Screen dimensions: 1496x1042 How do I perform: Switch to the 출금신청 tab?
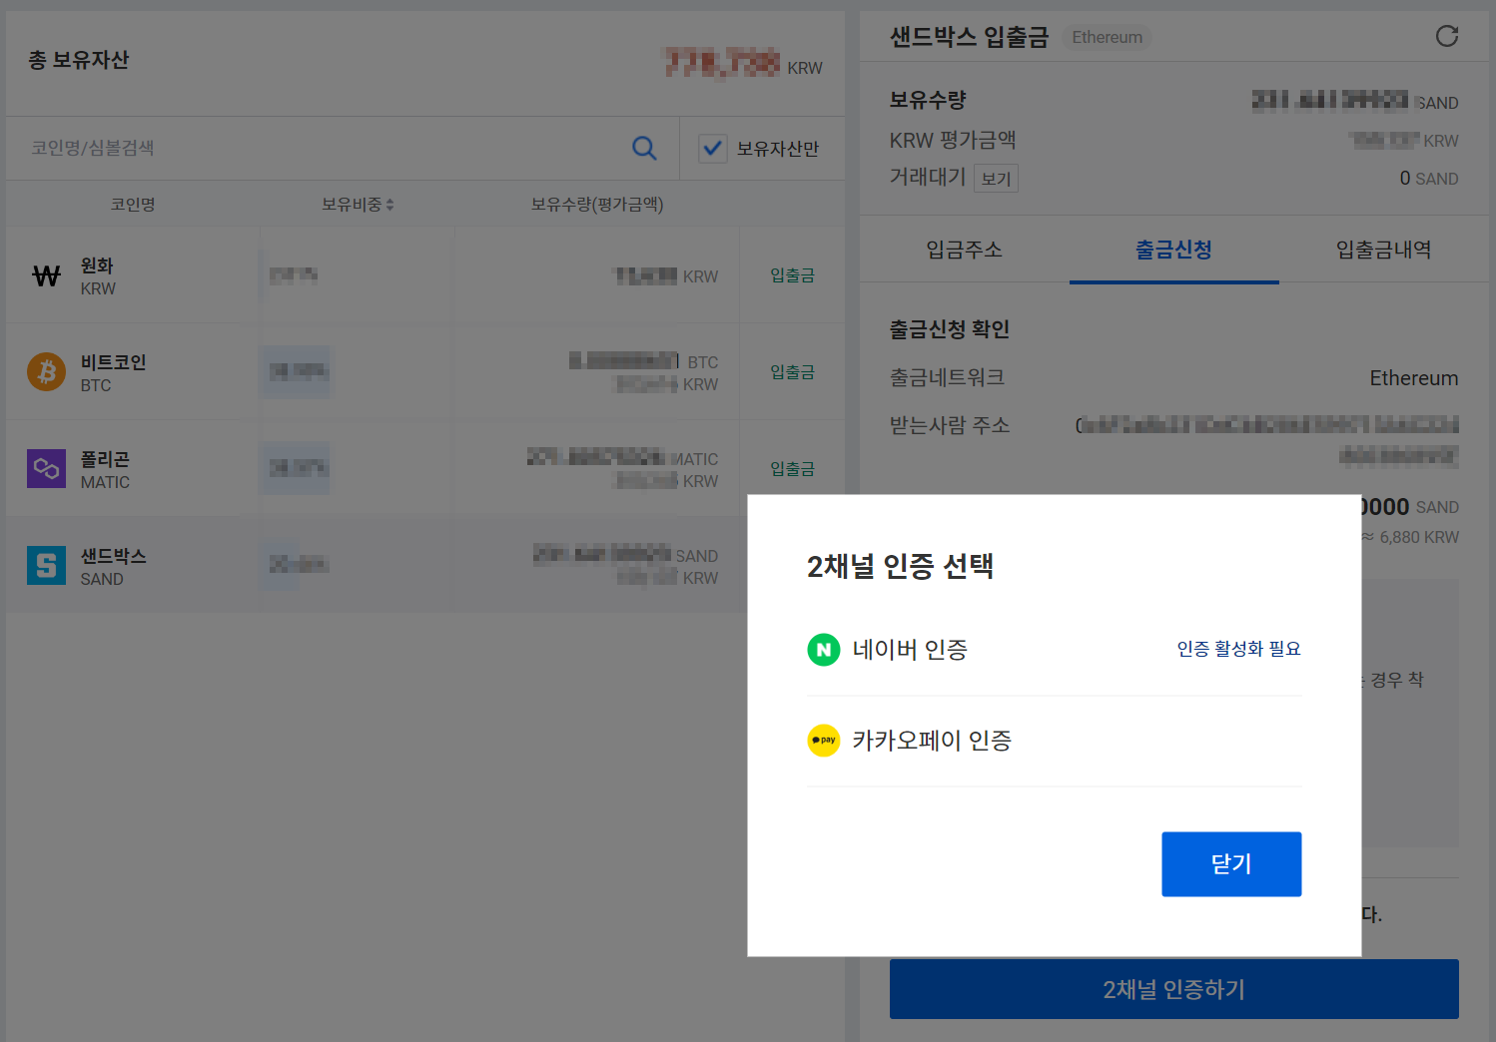click(1173, 250)
